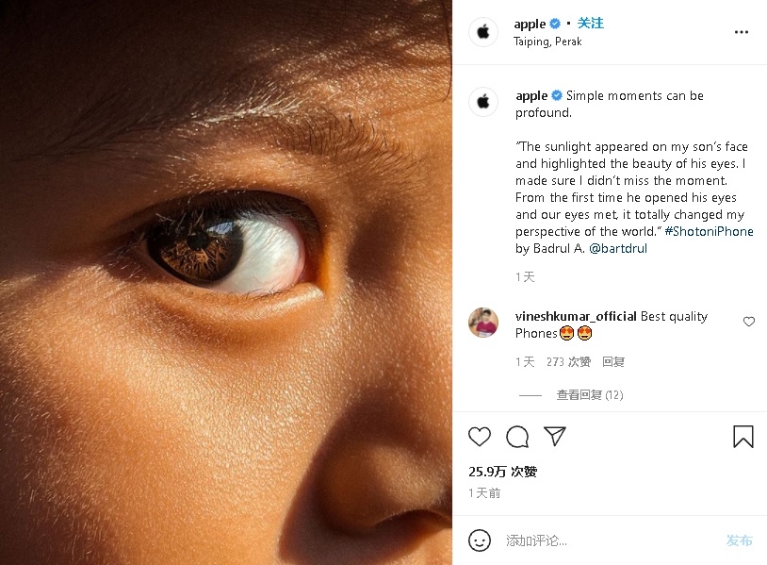This screenshot has height=565, width=767.
Task: Click into the add comment field
Action: 603,540
